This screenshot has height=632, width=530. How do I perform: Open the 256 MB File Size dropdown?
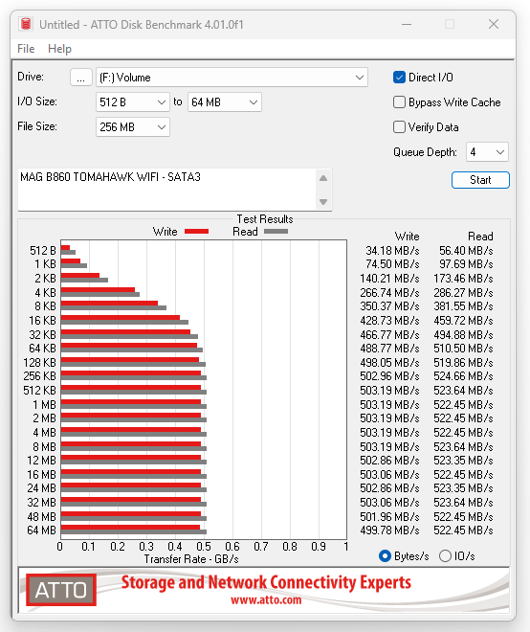coord(132,127)
